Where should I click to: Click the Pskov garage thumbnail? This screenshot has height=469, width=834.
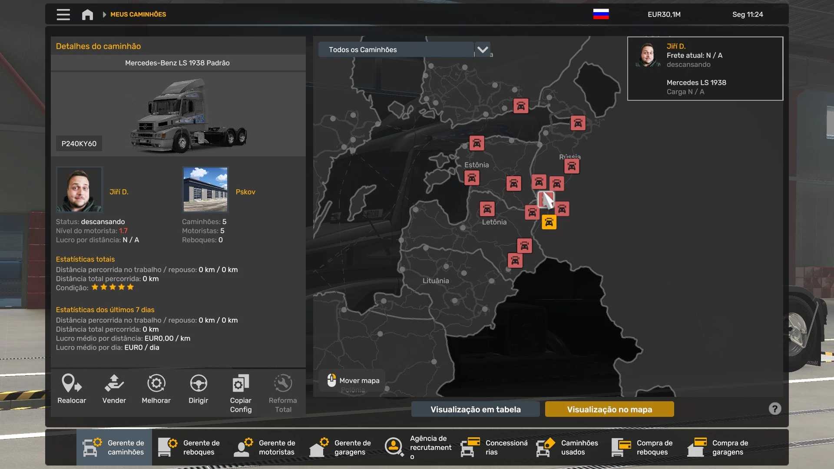(x=205, y=189)
